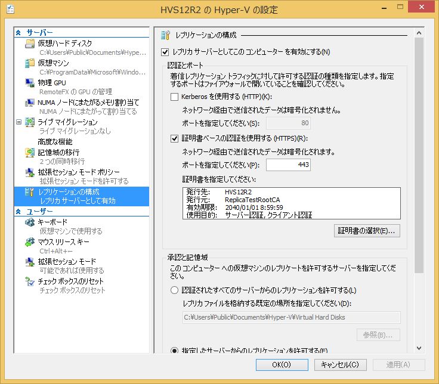
Task: Toggle 証明書ベースの認証 (HTTPS) checkbox
Action: 174,138
